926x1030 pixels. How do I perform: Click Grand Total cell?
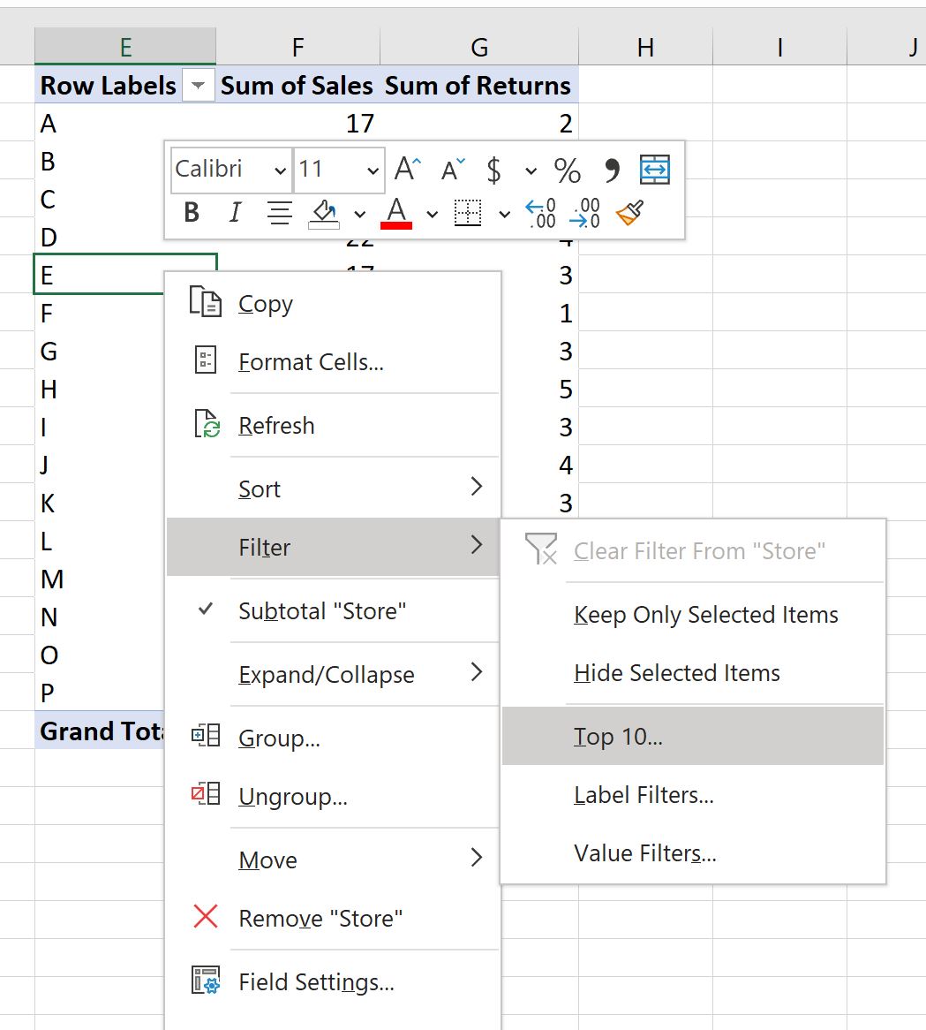(x=100, y=731)
